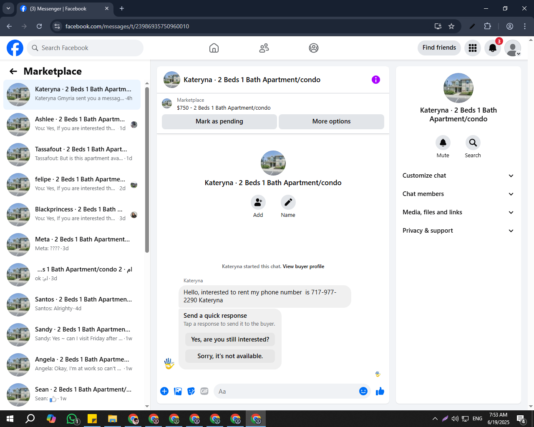The height and width of the screenshot is (427, 534).
Task: Open more actions plus icon in composer
Action: [164, 391]
